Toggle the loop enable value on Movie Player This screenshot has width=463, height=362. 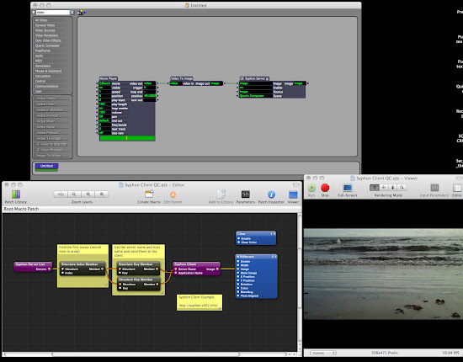click(x=104, y=108)
